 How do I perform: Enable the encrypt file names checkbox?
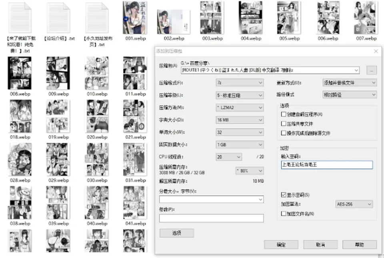284,214
